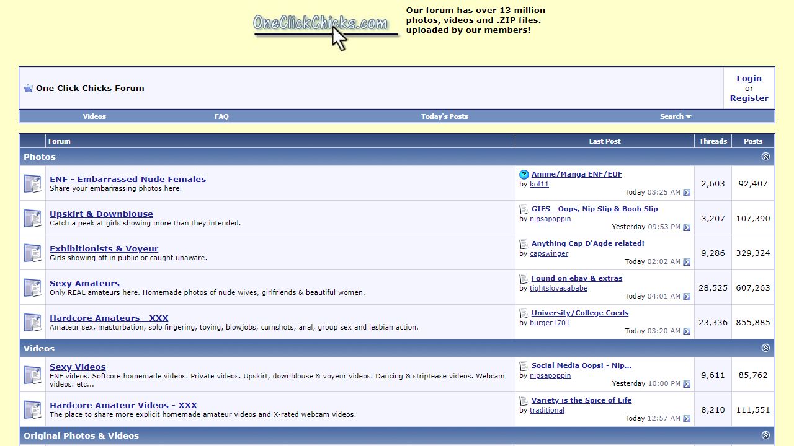
Task: Open the Variety is the Spice of Life thread
Action: (x=582, y=400)
